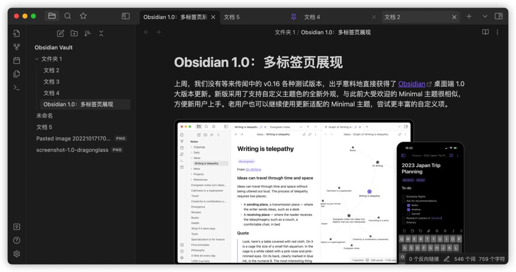Open 文档 3 in the file tree
The height and width of the screenshot is (272, 516).
click(x=51, y=81)
